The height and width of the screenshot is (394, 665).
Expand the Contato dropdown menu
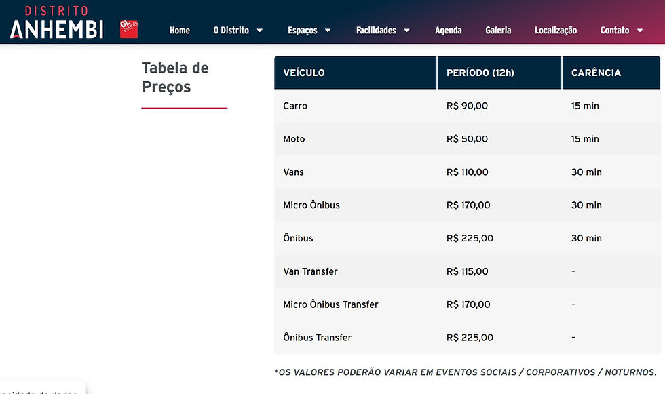[x=615, y=30]
